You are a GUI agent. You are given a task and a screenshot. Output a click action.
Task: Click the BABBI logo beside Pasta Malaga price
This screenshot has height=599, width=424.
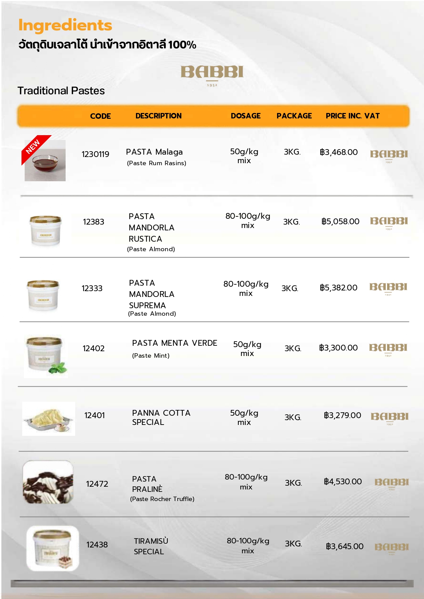tap(389, 156)
